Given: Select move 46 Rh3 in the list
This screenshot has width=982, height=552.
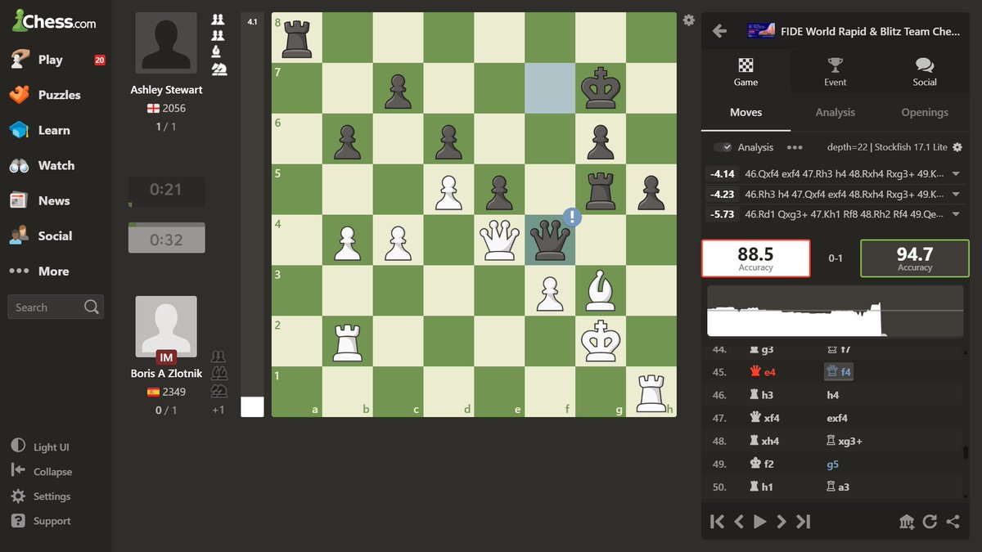Looking at the screenshot, I should tap(761, 395).
